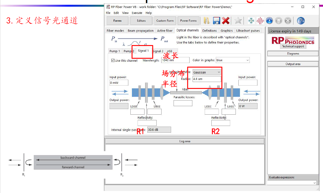Image resolution: width=323 pixels, height=193 pixels.
Task: Click the Diagrams button
Action: (x=293, y=54)
